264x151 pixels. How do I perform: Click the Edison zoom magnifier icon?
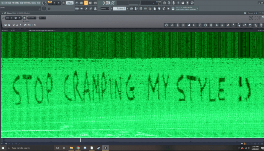pyautogui.click(x=35, y=25)
